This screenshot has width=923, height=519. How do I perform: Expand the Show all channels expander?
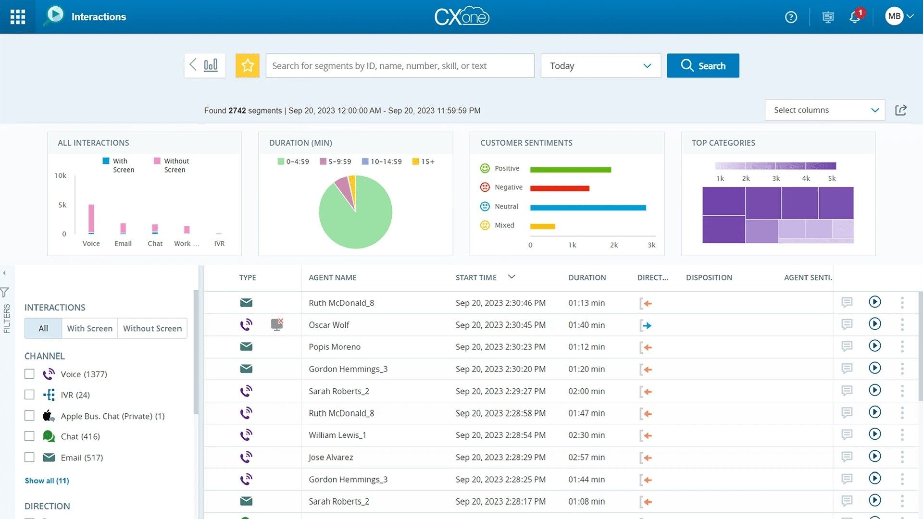46,481
